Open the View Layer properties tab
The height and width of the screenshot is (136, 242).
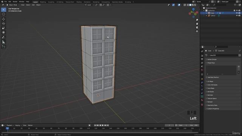202,63
